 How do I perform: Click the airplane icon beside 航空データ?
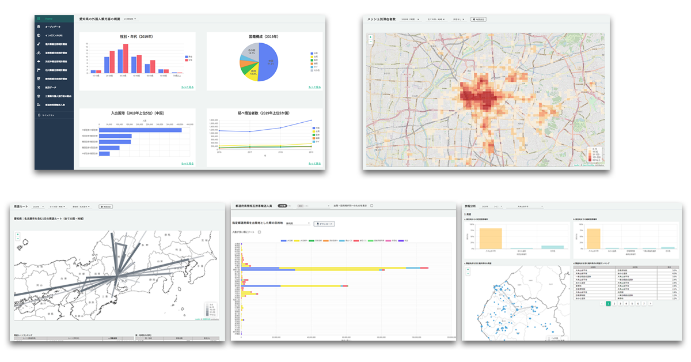39,87
